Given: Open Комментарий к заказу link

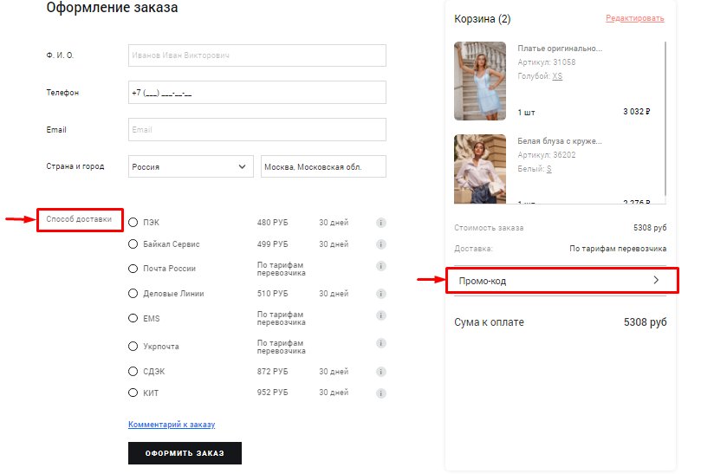Looking at the screenshot, I should click(172, 424).
